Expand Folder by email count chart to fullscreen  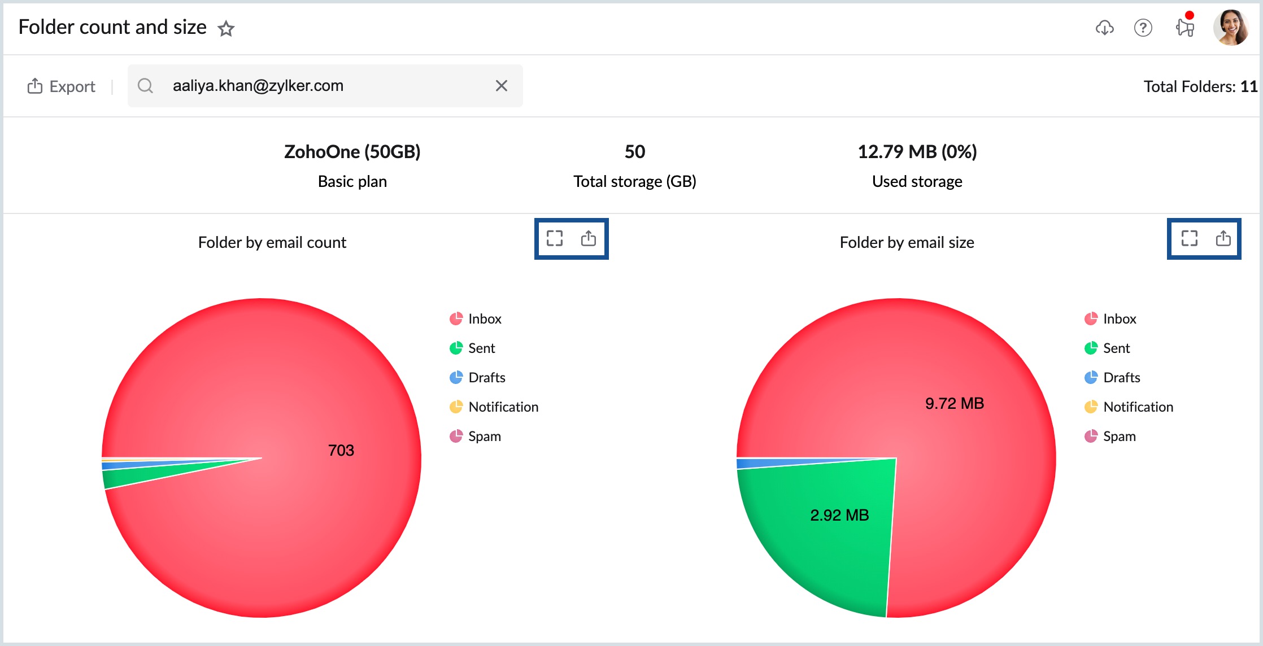coord(554,239)
